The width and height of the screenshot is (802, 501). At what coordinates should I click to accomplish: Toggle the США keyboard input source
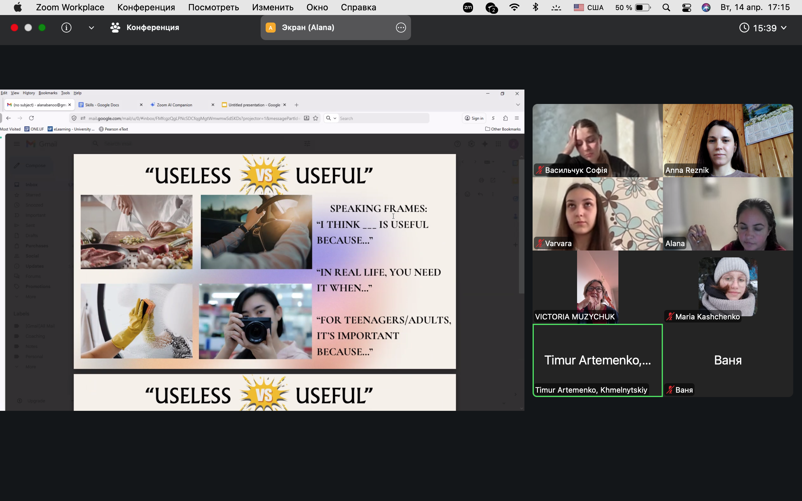pos(589,7)
